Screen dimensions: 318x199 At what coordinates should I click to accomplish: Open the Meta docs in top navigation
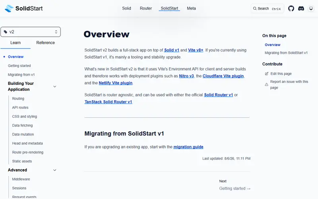(191, 8)
